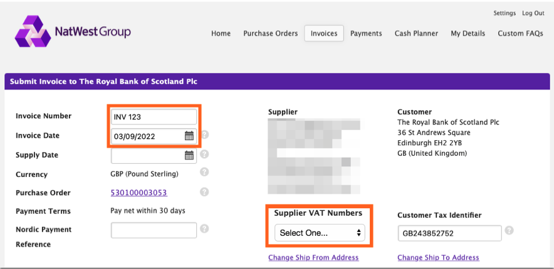The height and width of the screenshot is (269, 554).
Task: Click the 'Supplier' heading
Action: 283,112
